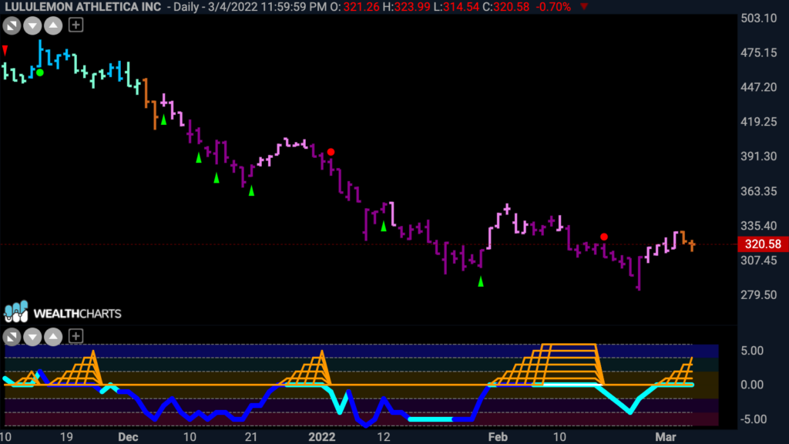
Task: Click the oscillator 5.00 axis label
Action: 752,351
